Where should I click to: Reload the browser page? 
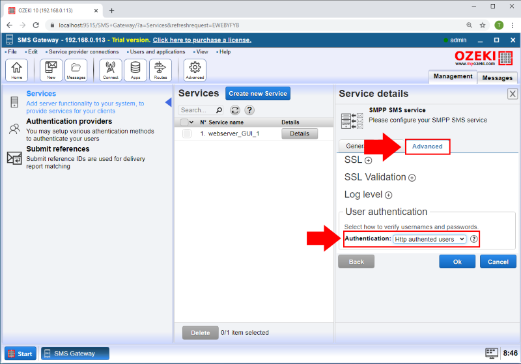coord(36,25)
